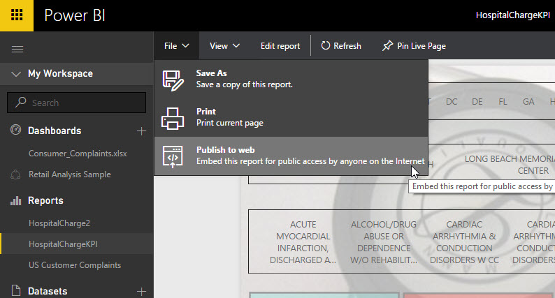The height and width of the screenshot is (298, 555).
Task: Click the pin icon
Action: click(387, 46)
